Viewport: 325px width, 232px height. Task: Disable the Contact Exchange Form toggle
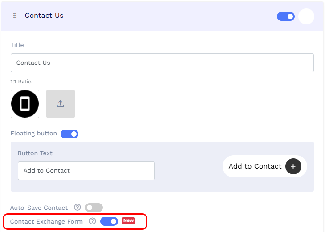[x=109, y=221]
